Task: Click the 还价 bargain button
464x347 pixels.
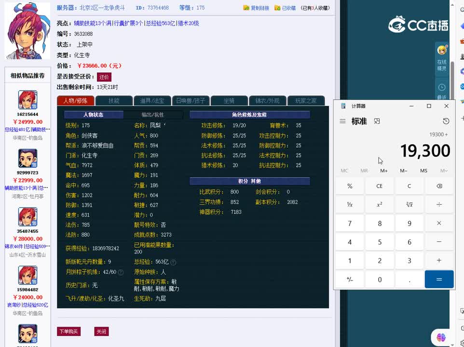Action: coord(104,77)
